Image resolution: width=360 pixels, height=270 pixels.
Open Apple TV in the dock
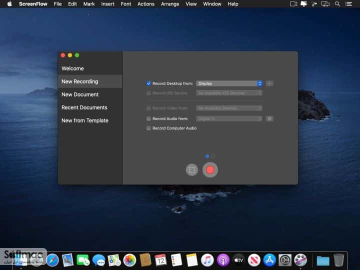coord(238,260)
